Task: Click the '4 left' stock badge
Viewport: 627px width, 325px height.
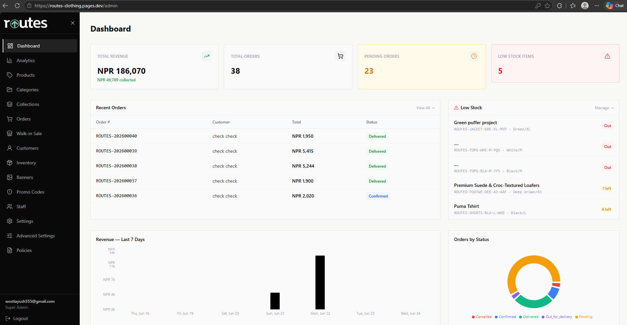Action: click(x=606, y=209)
